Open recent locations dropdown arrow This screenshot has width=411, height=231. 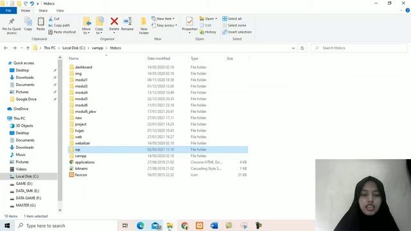[22, 48]
